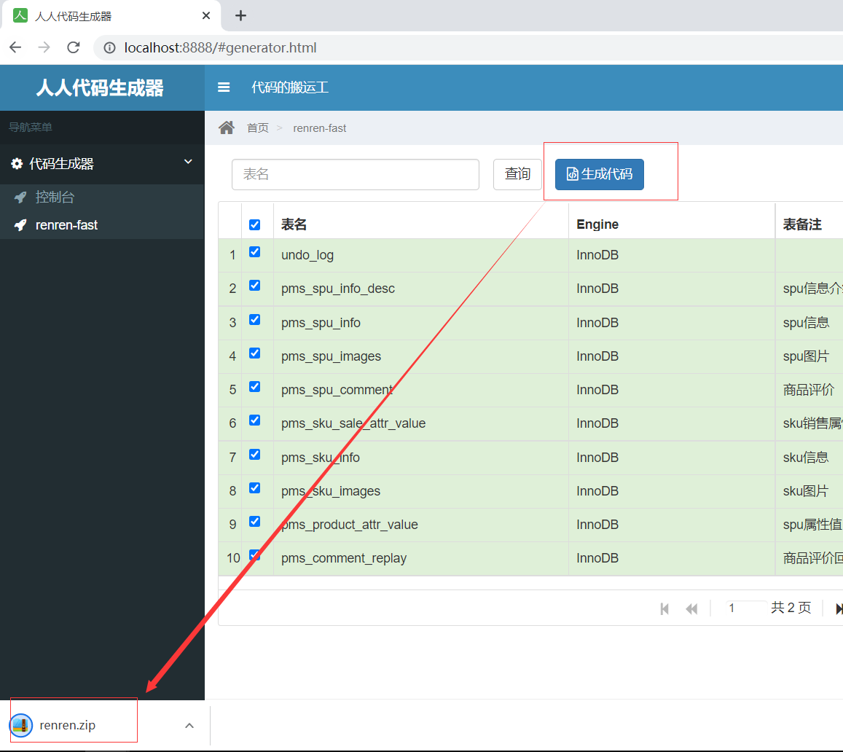Click the rocket icon next to renren-fast
The height and width of the screenshot is (752, 843).
(x=20, y=224)
